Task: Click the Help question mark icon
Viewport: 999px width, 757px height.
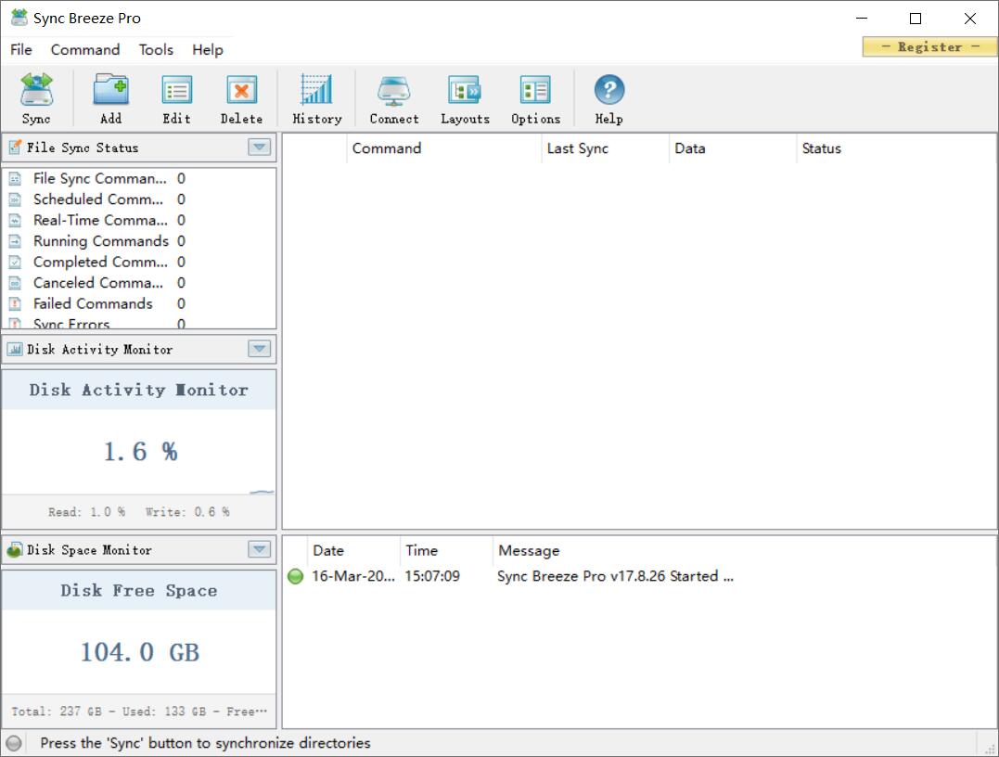Action: point(608,97)
